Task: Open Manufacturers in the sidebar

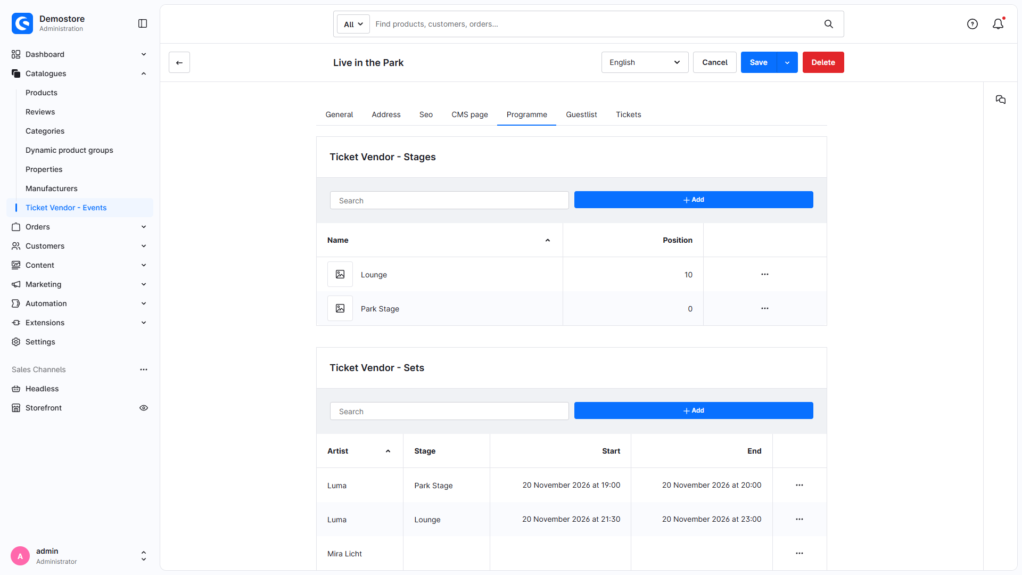Action: pyautogui.click(x=52, y=188)
